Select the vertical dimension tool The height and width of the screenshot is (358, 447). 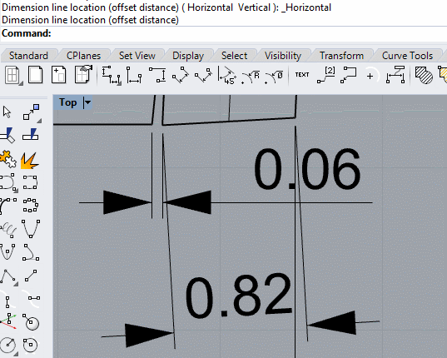click(157, 75)
